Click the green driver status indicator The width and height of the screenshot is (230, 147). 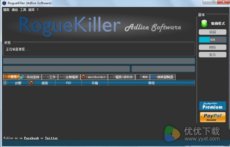coord(204,24)
